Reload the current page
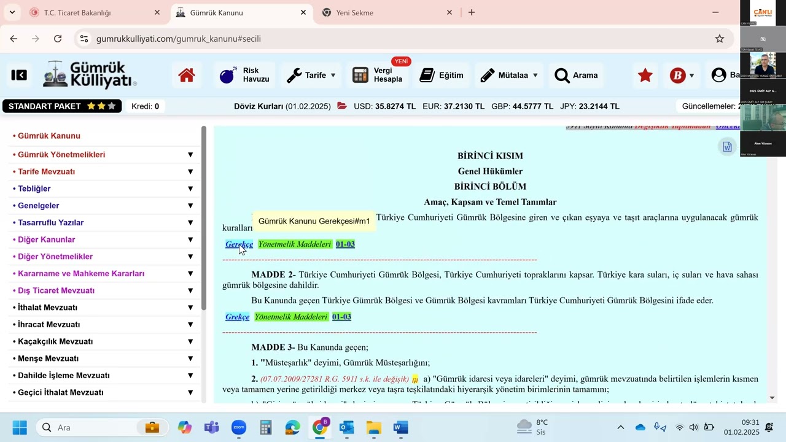Screen dimensions: 786x442 pos(58,39)
